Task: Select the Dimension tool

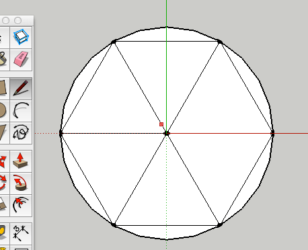Action: (21, 233)
